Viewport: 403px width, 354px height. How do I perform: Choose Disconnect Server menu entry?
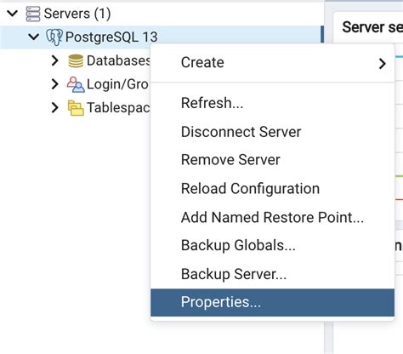272,132
